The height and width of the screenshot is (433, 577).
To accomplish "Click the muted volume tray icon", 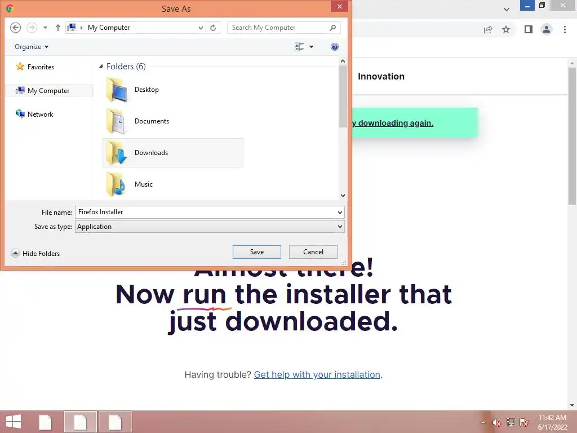I will (497, 422).
